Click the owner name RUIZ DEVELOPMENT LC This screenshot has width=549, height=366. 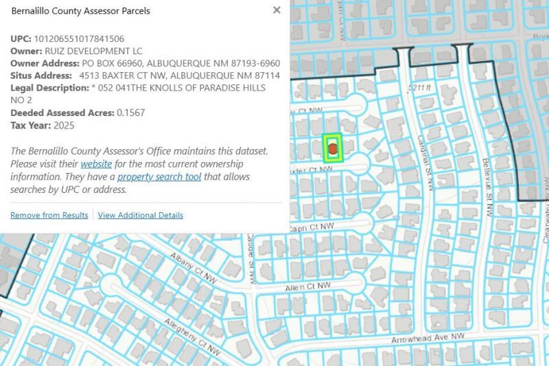click(89, 51)
